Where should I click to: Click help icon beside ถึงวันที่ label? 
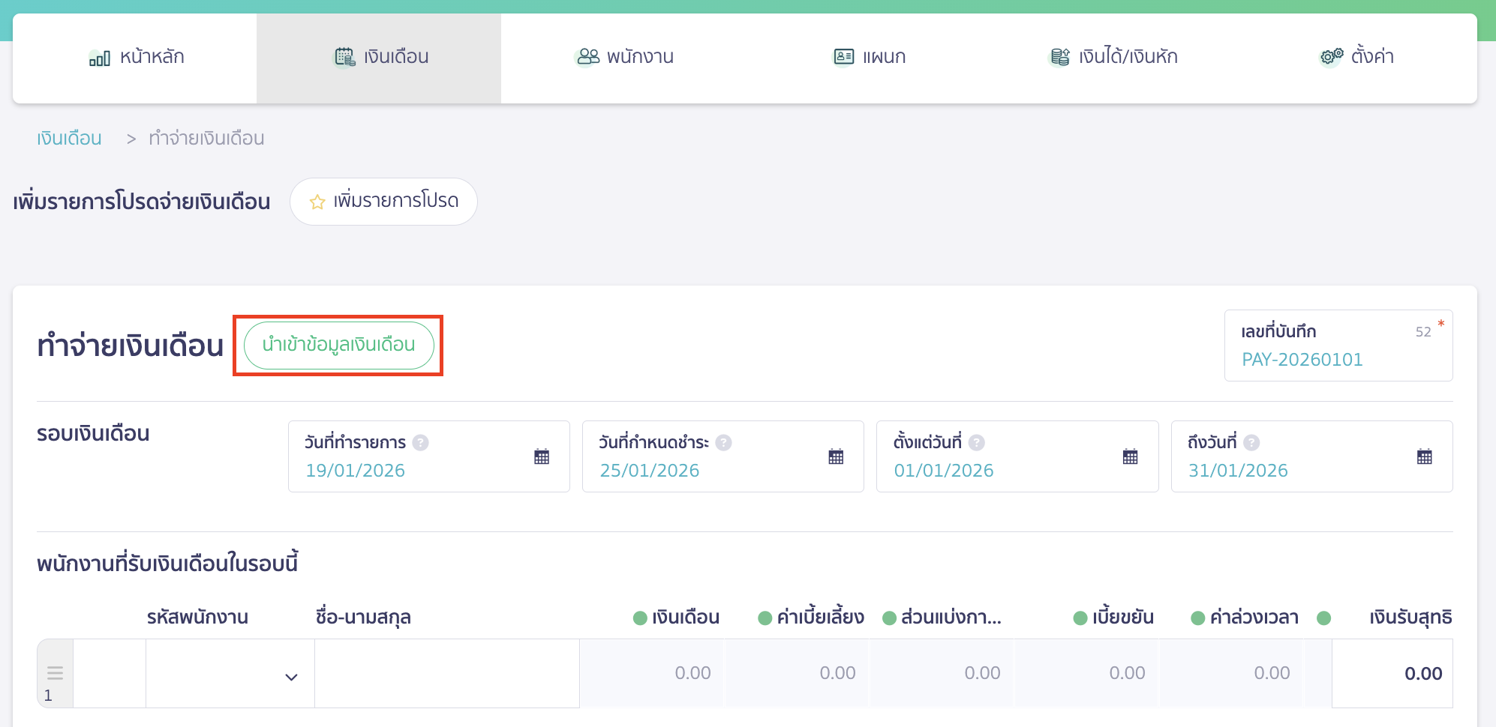click(x=1251, y=443)
